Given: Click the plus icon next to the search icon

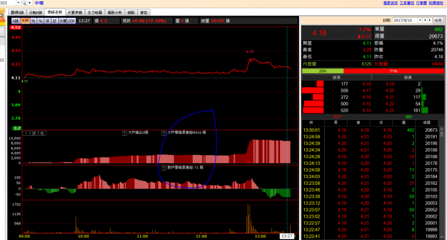Looking at the screenshot, I should click(29, 3).
